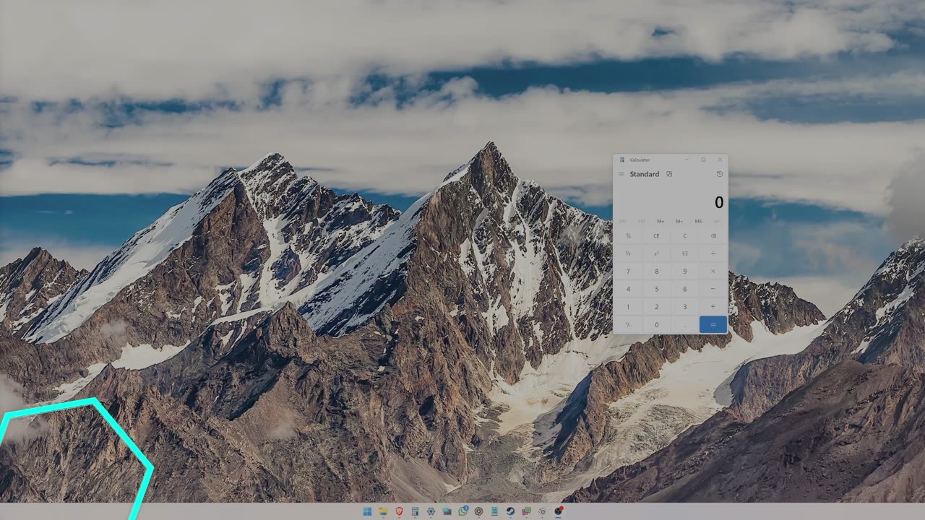Open OBS Studio icon in taskbar
Image resolution: width=925 pixels, height=520 pixels.
coord(558,511)
